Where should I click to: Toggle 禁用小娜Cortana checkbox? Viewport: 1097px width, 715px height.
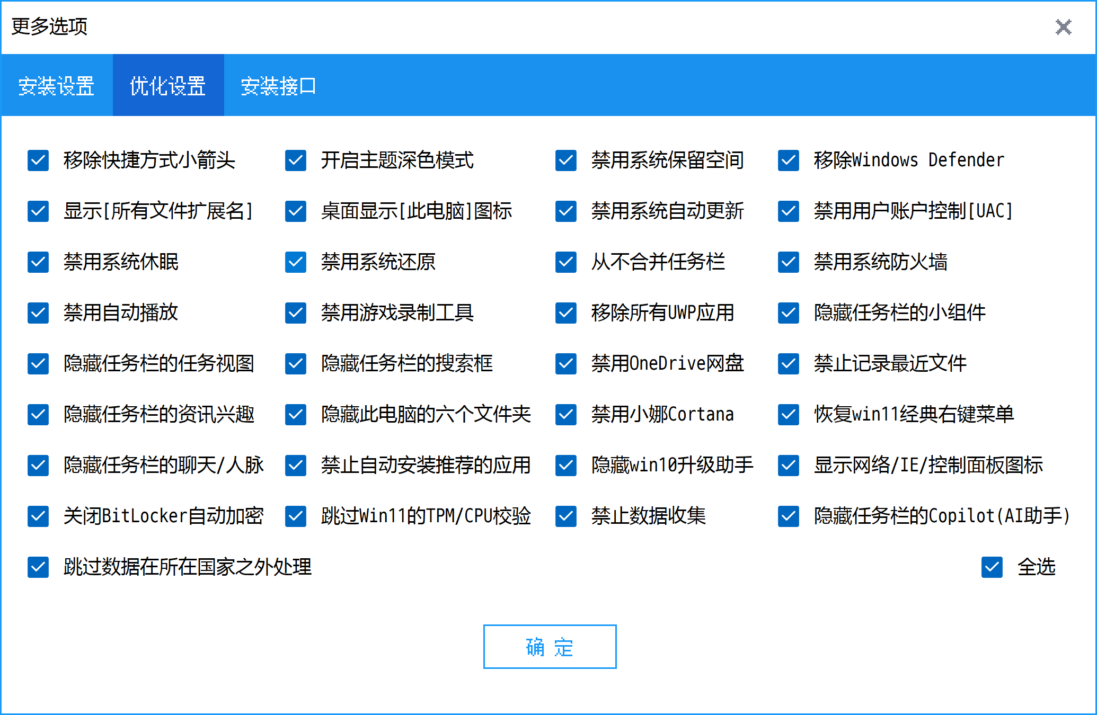pyautogui.click(x=566, y=415)
